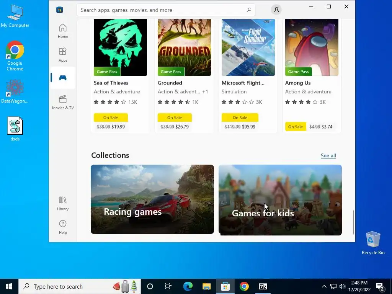
Task: Open File Explorer from the taskbar
Action: tap(206, 286)
